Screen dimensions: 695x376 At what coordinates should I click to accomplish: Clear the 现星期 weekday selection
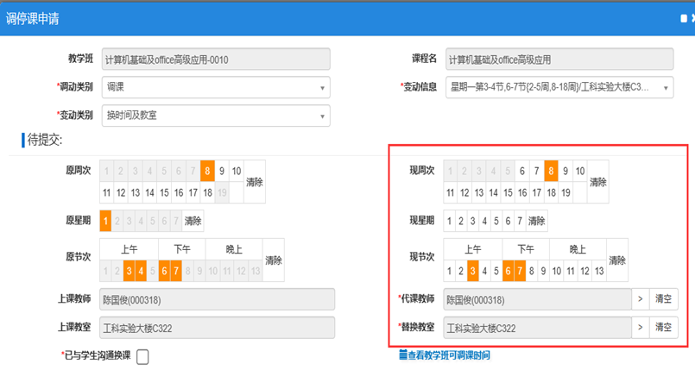click(536, 221)
